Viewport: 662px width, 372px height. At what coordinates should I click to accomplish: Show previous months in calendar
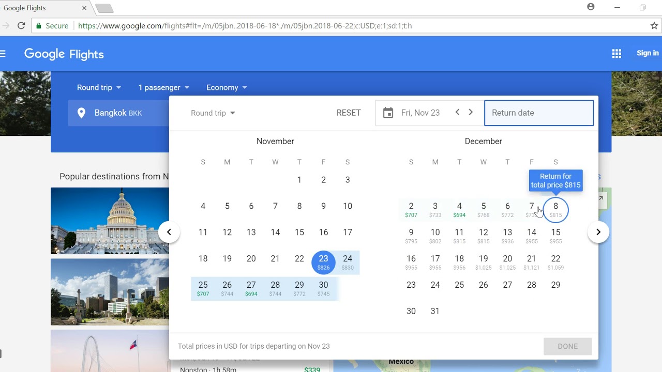click(x=169, y=232)
